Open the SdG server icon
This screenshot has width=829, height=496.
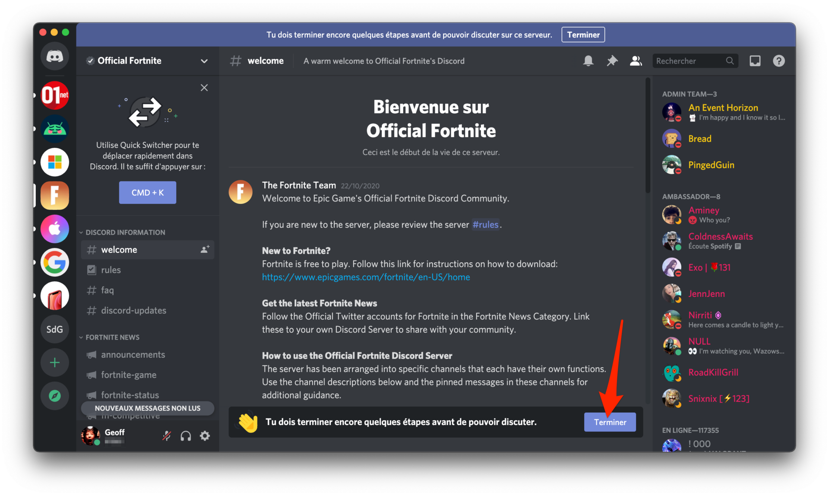[55, 329]
